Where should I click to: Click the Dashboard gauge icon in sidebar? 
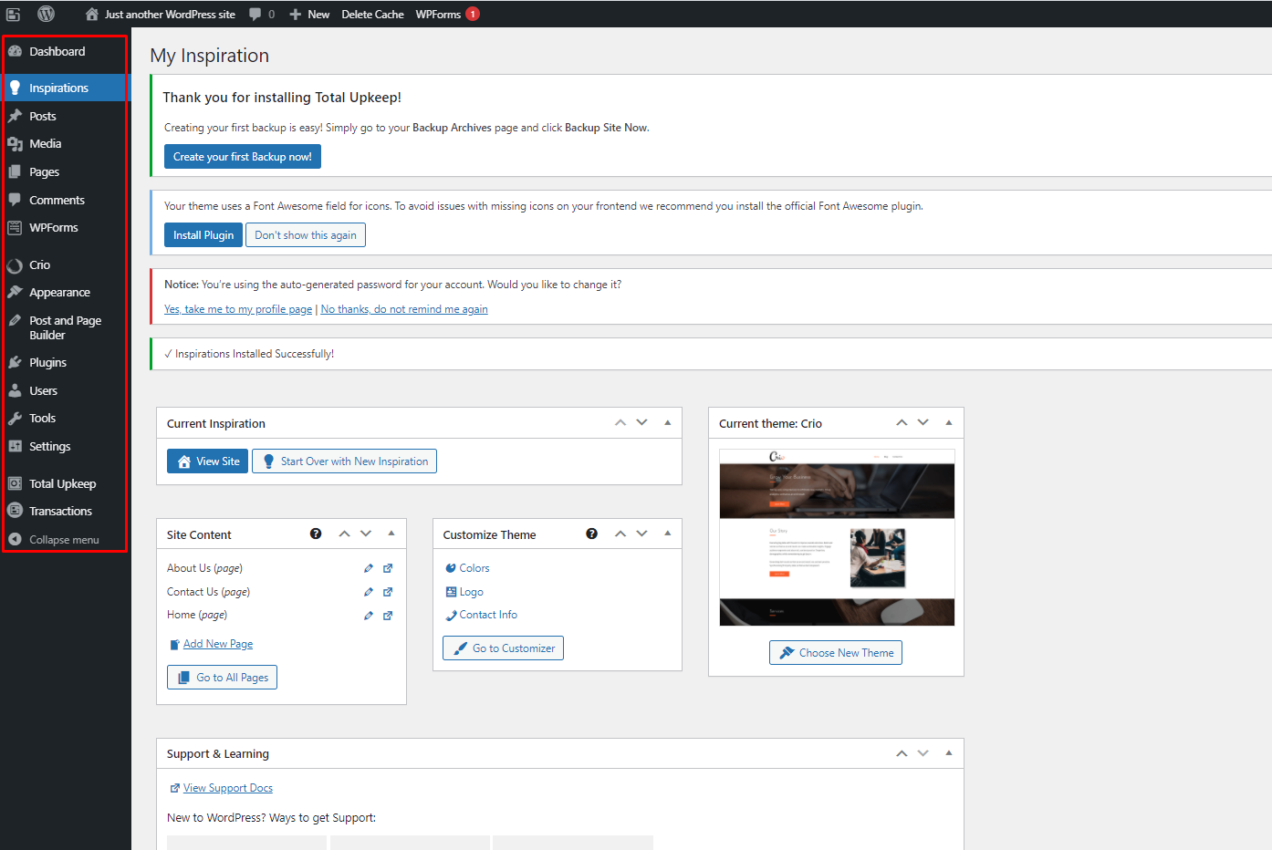15,51
